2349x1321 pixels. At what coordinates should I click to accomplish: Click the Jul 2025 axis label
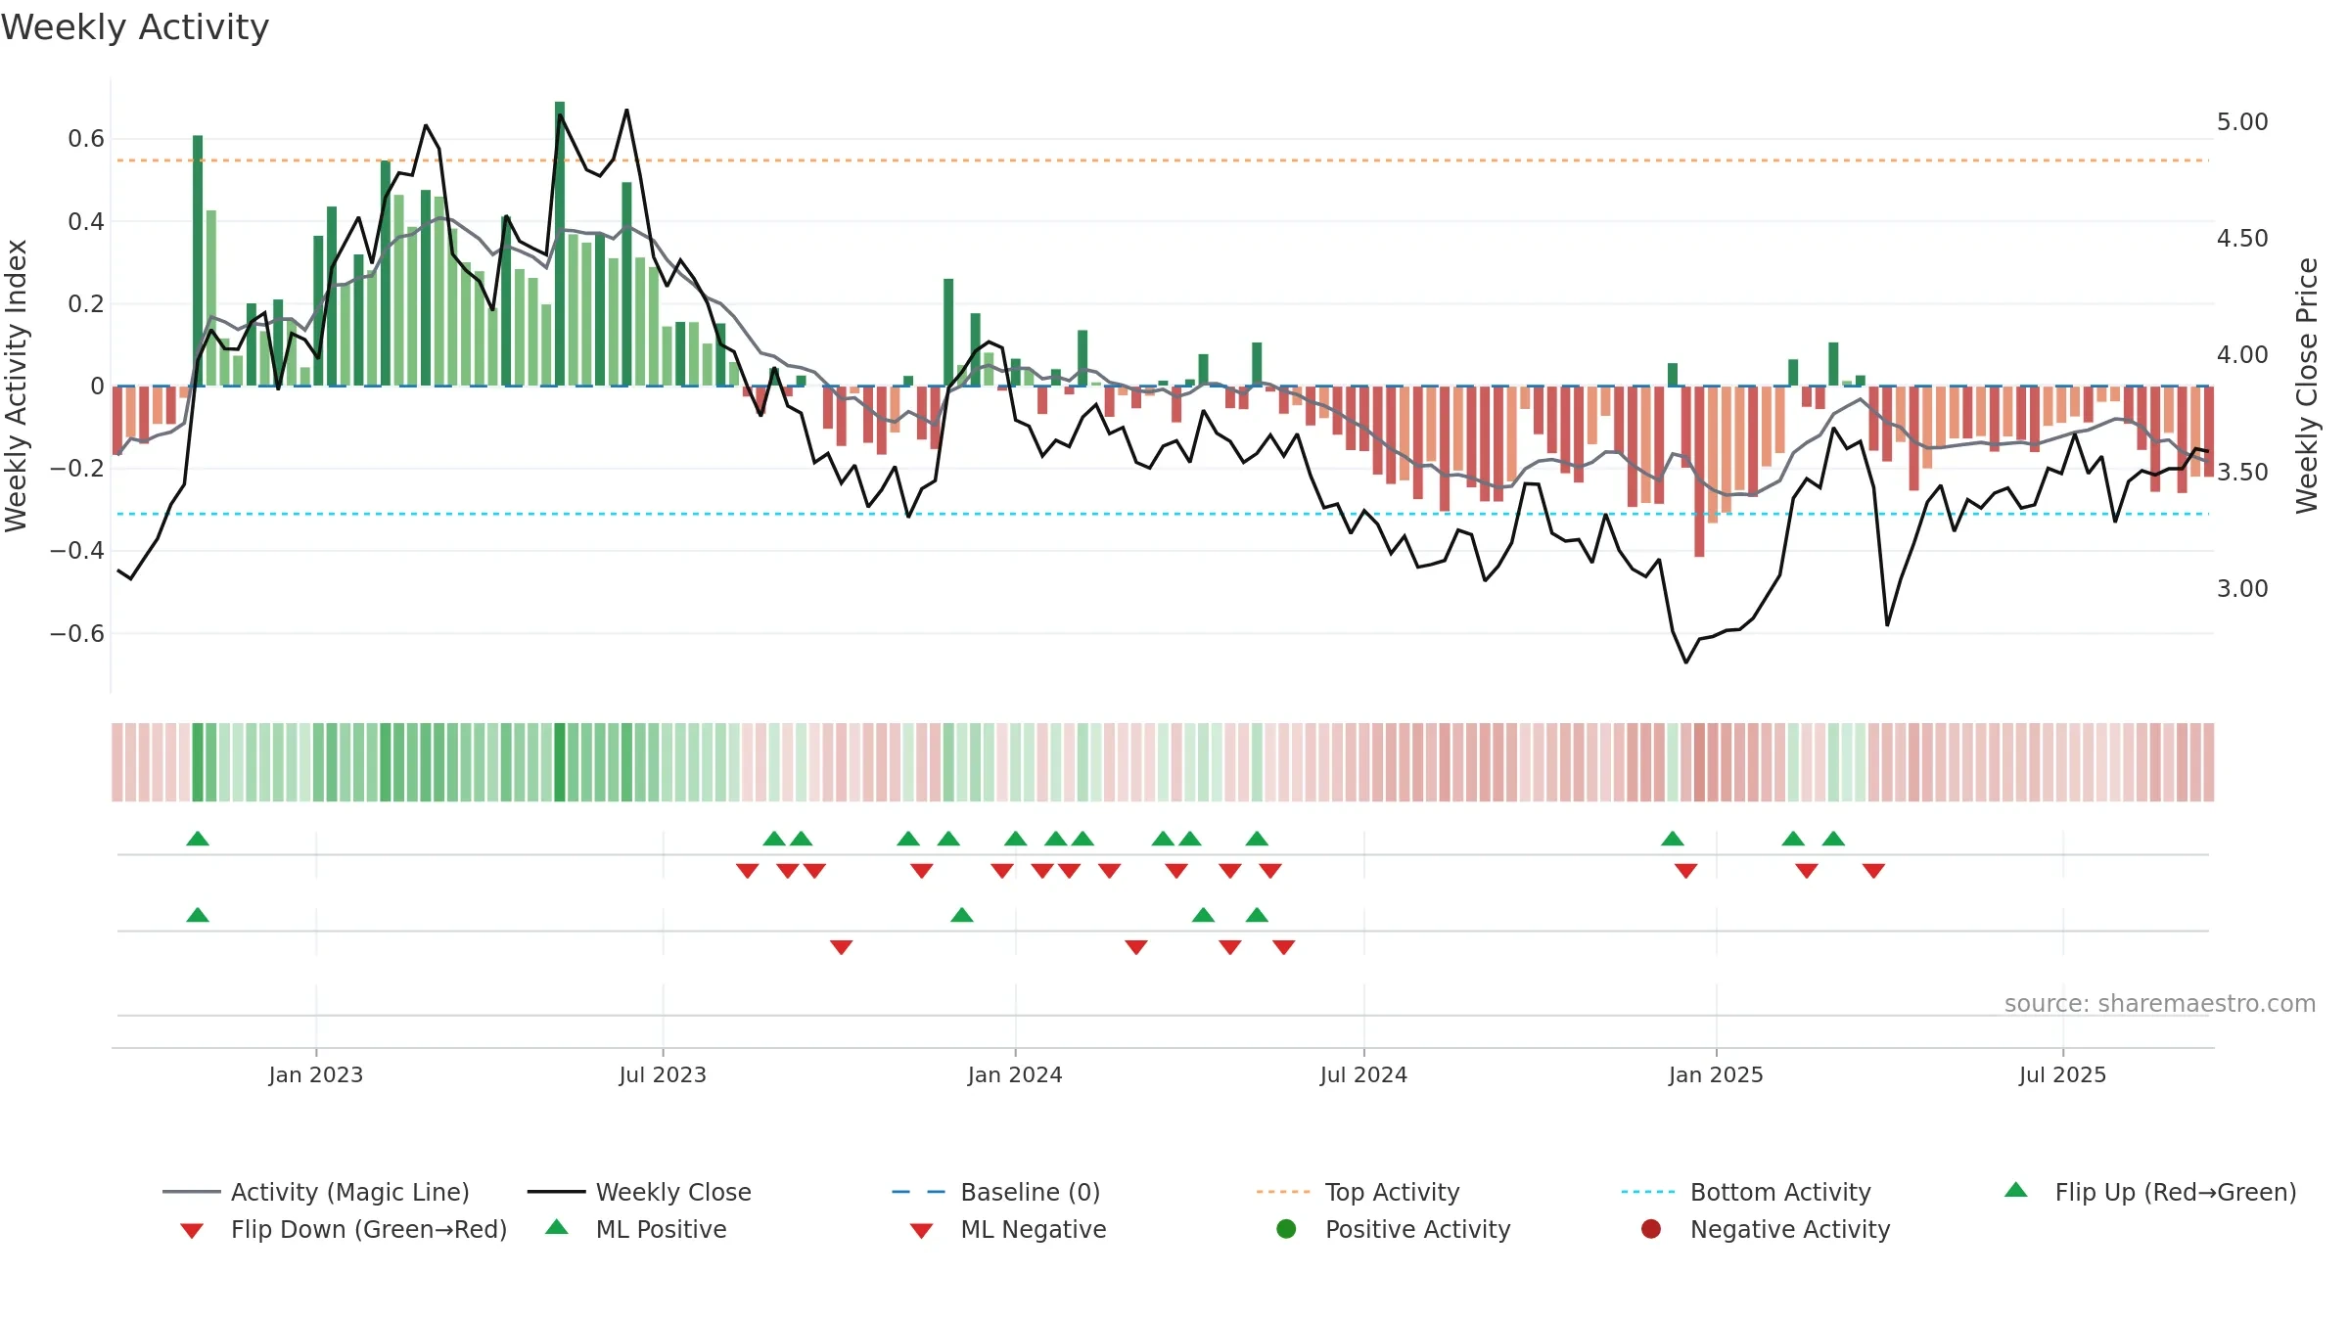(x=2062, y=1074)
